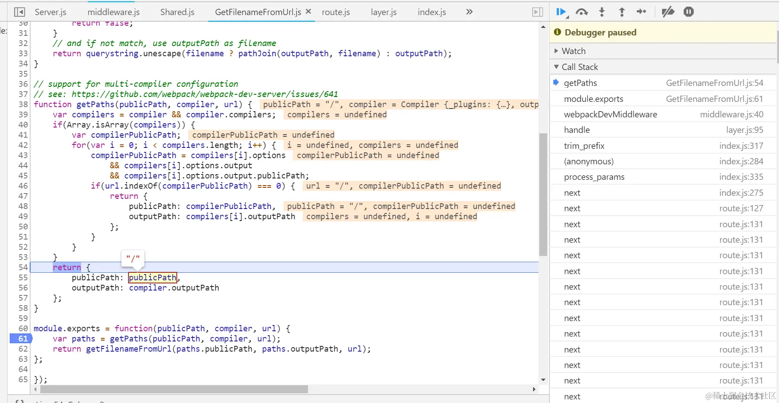The width and height of the screenshot is (779, 403).
Task: Switch to the route.js tab
Action: point(336,12)
